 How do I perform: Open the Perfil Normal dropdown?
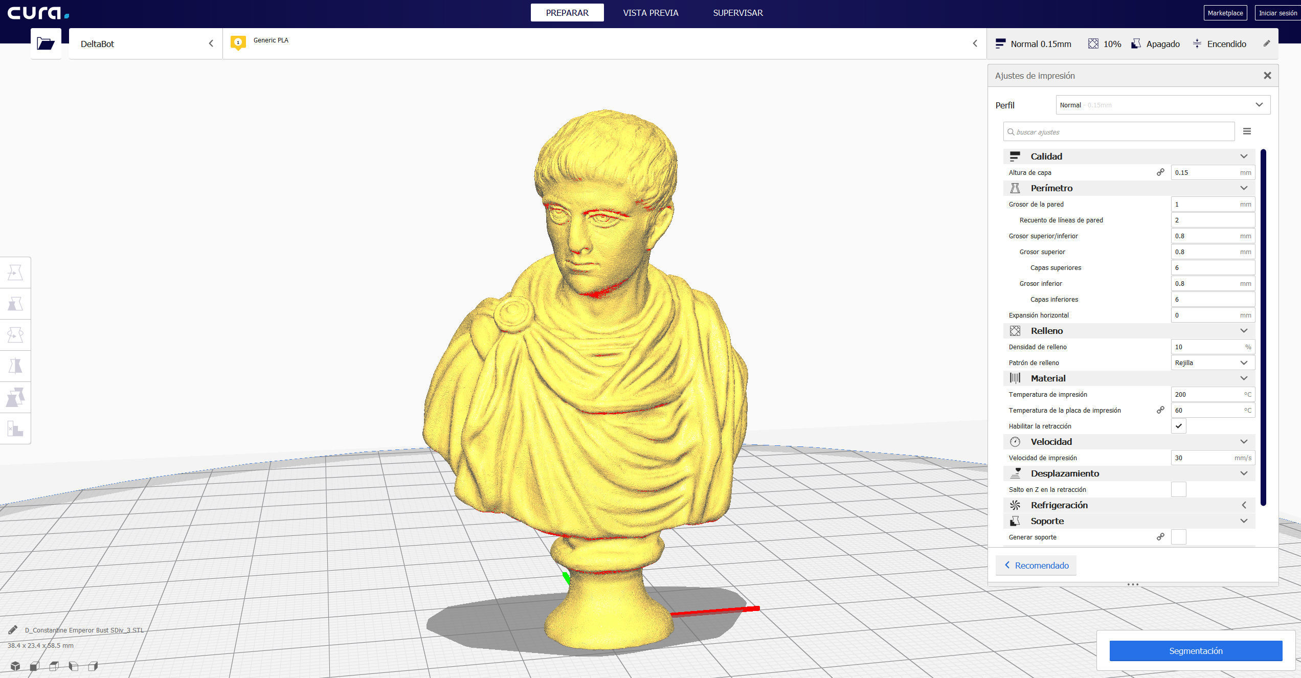tap(1162, 105)
